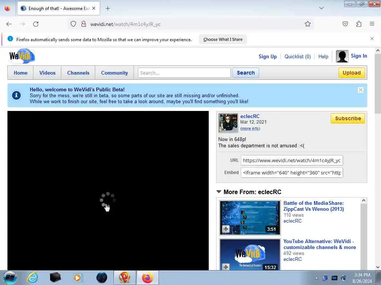The height and width of the screenshot is (285, 381).
Task: Collapse the More From: eclecRC section
Action: point(219,192)
